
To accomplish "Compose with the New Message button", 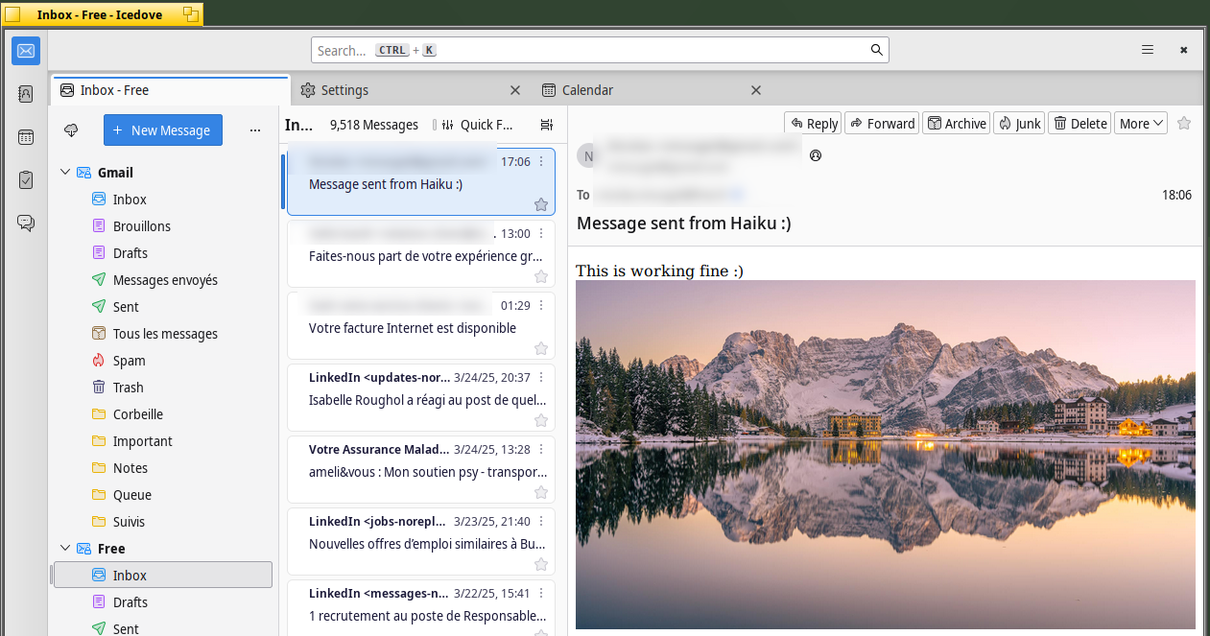I will click(163, 130).
